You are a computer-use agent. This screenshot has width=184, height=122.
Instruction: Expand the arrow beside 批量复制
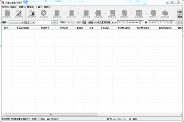[x=131, y=14]
